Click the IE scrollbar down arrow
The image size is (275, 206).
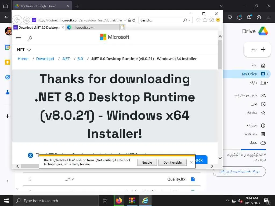[x=220, y=158]
